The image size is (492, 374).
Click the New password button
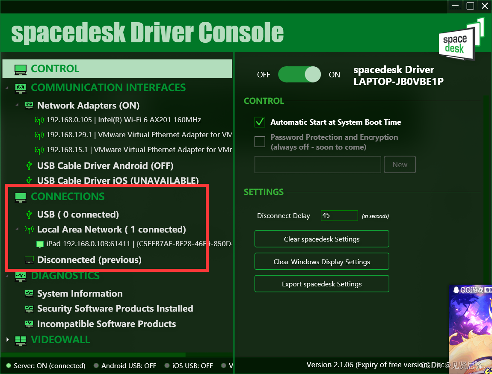pyautogui.click(x=400, y=165)
